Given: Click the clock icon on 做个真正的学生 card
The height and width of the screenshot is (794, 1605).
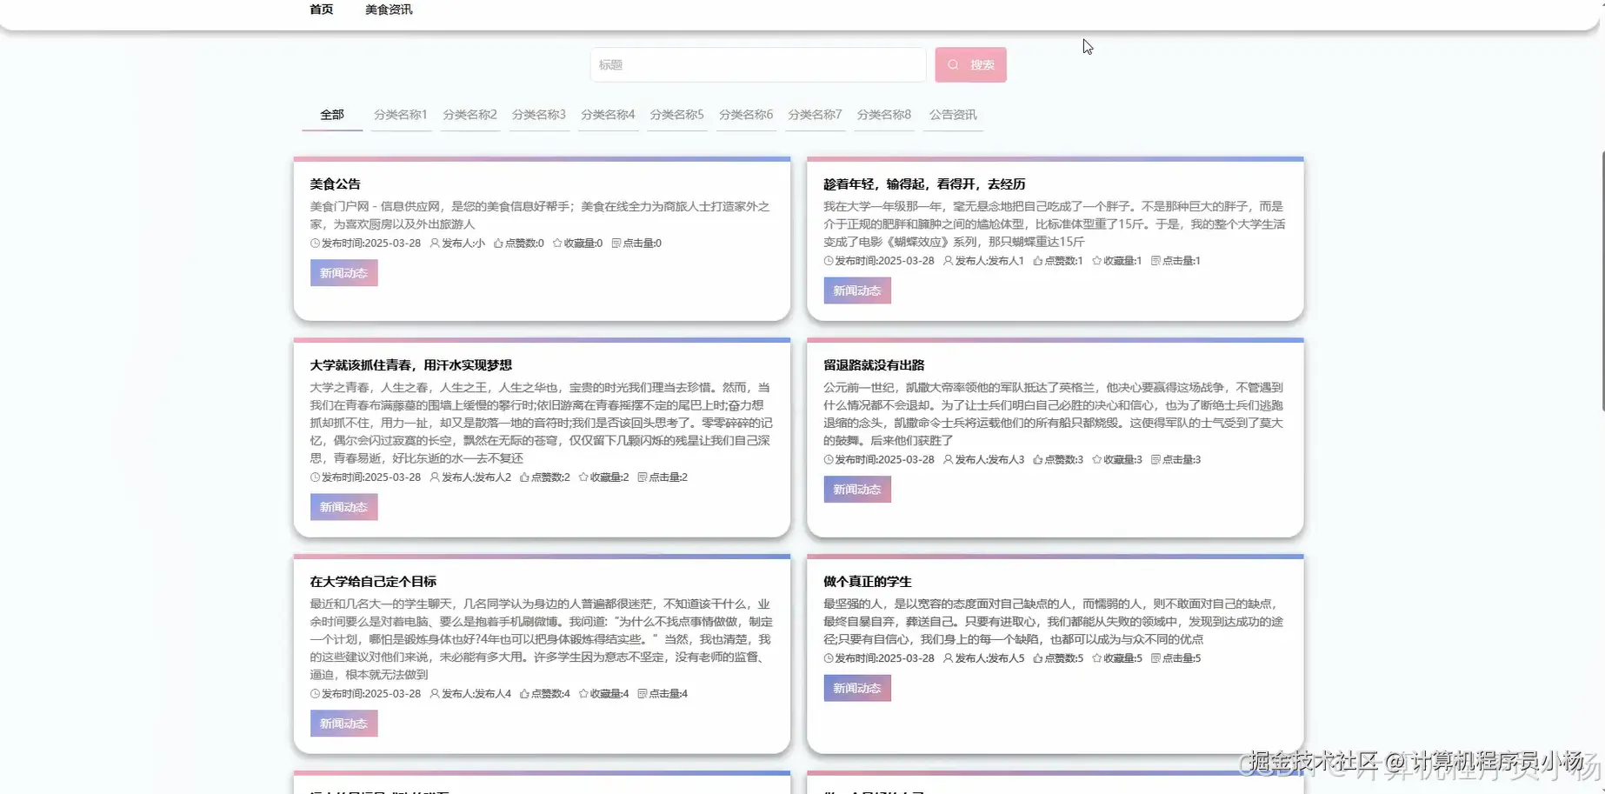Looking at the screenshot, I should pyautogui.click(x=828, y=658).
